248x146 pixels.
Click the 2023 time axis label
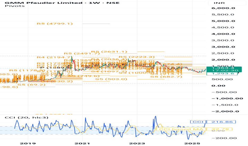137,143
